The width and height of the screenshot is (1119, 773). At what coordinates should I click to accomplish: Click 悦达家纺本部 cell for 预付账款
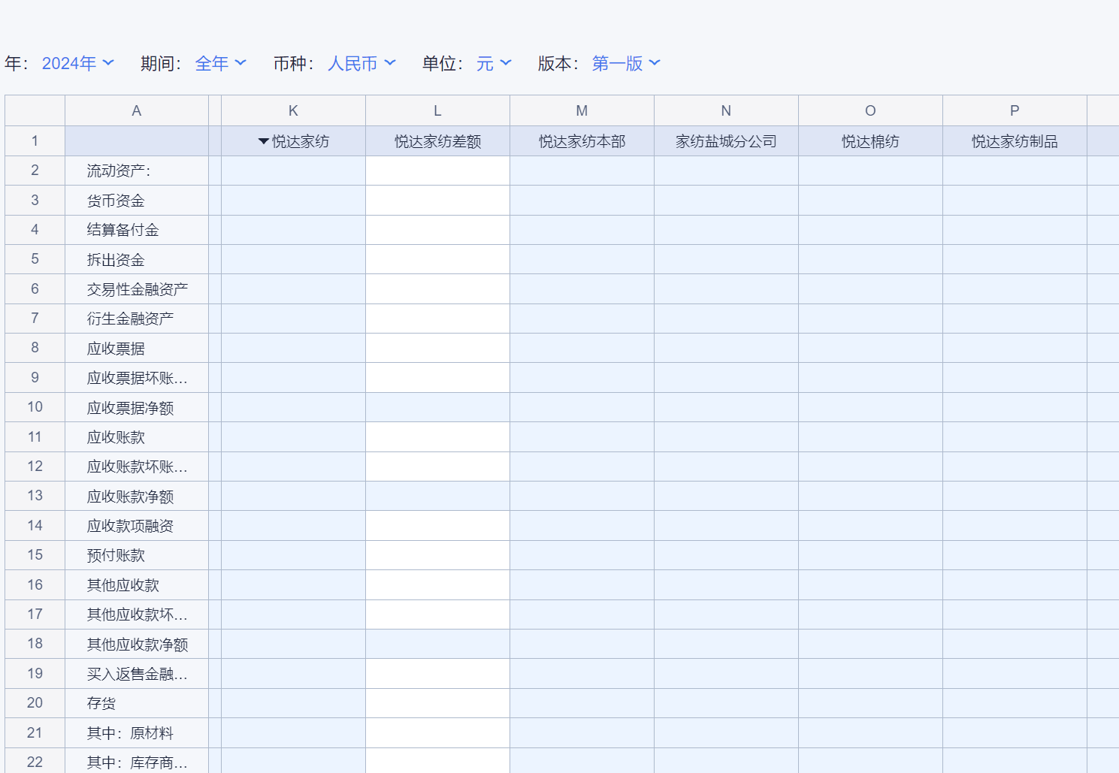582,555
